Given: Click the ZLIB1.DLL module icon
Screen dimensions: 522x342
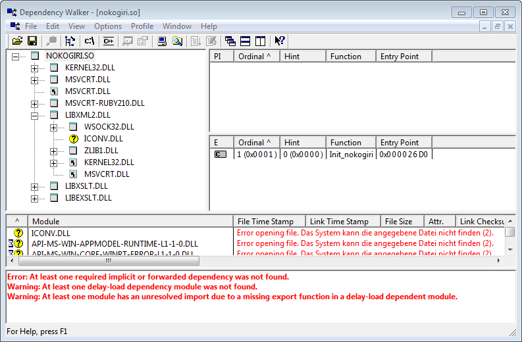Looking at the screenshot, I should (x=73, y=151).
